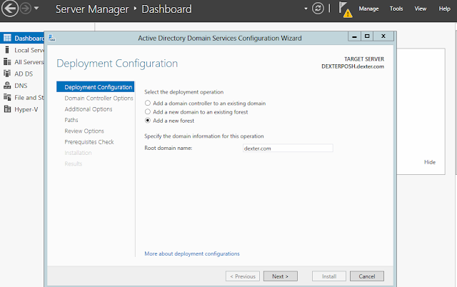Image resolution: width=457 pixels, height=287 pixels.
Task: Minimize the configuration wizard window
Action: click(x=354, y=36)
